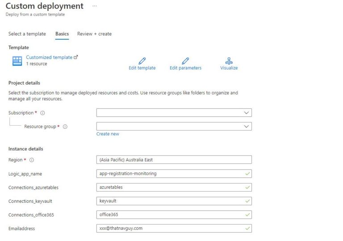Click the Subscription info icon
The width and height of the screenshot is (343, 241).
(43, 113)
